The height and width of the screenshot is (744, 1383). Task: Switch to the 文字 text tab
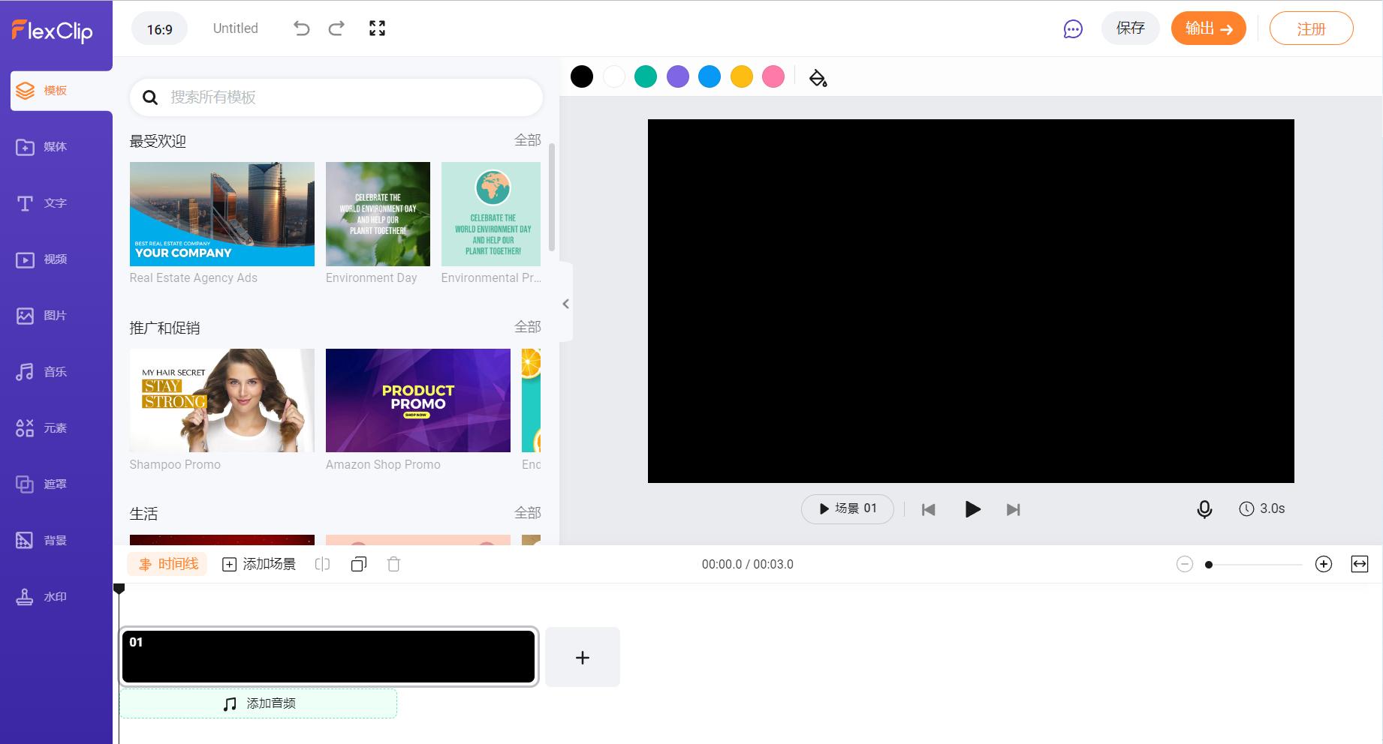(42, 203)
